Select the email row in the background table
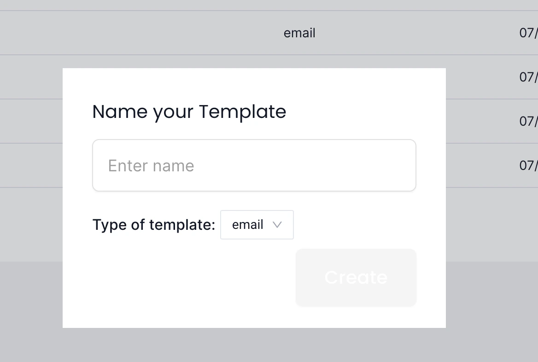Viewport: 538px width, 362px height. tap(299, 33)
